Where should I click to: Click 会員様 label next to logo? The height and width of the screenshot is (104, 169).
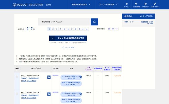(x=48, y=5)
